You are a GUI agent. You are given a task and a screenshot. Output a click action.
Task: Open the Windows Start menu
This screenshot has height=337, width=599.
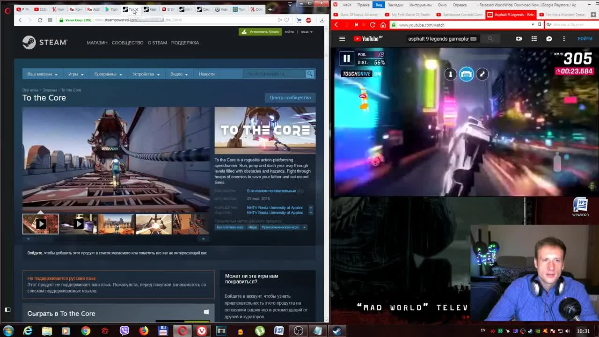click(x=8, y=331)
